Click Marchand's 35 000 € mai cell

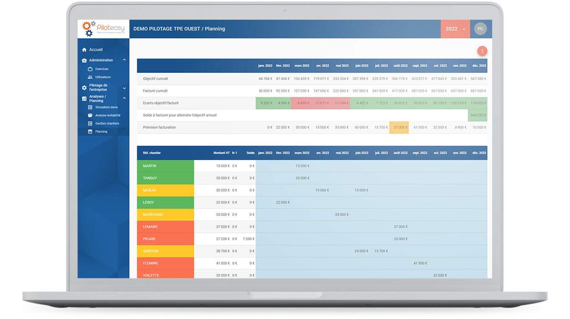coord(342,215)
